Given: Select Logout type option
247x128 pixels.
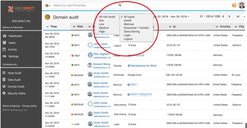Looking at the screenshot, I should (128, 39).
